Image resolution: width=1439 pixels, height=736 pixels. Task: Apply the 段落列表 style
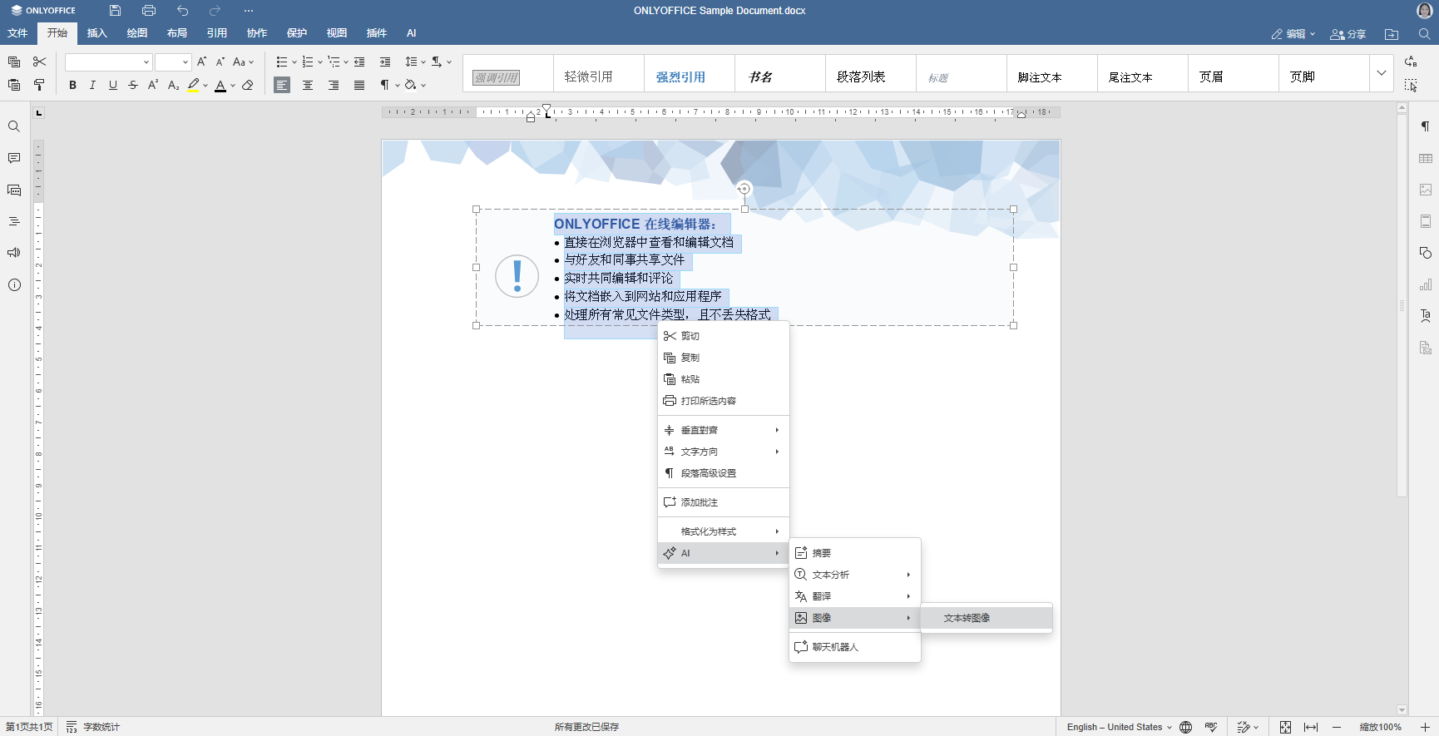point(870,74)
